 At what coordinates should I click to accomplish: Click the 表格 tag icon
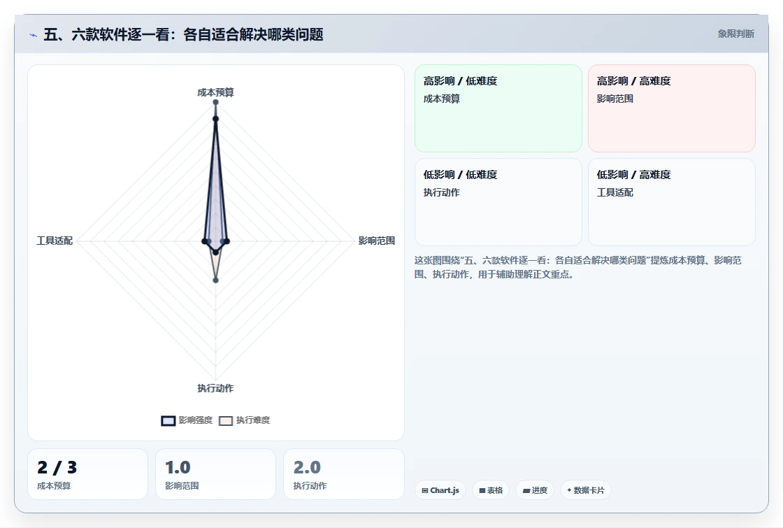pos(482,490)
